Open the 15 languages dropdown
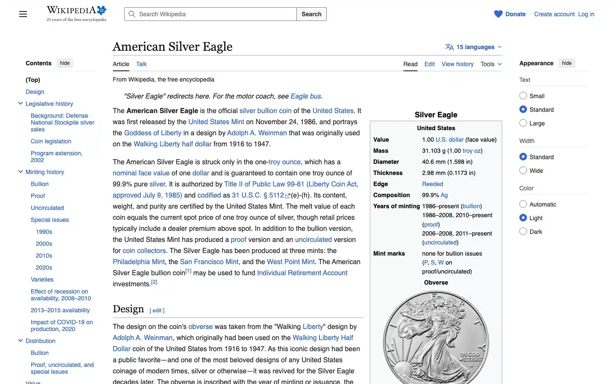Viewport: 615px width, 384px height. click(x=474, y=47)
